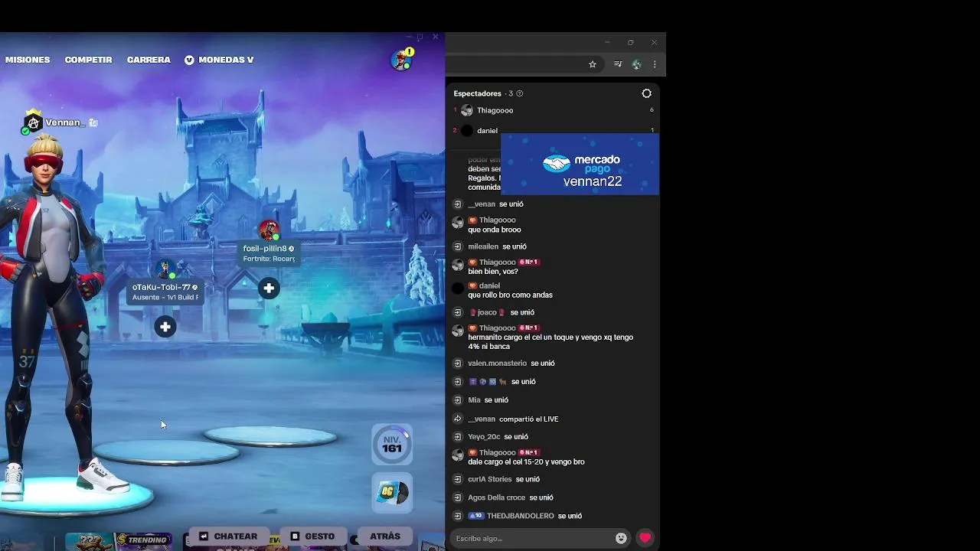This screenshot has width=980, height=551.
Task: Go to the CARRERA tab
Action: pyautogui.click(x=149, y=60)
